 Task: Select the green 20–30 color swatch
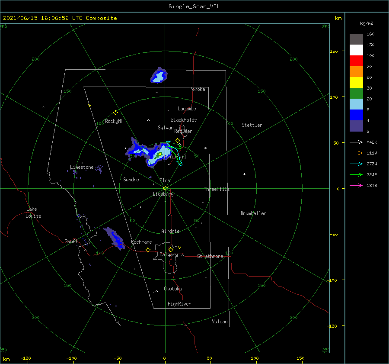356,93
